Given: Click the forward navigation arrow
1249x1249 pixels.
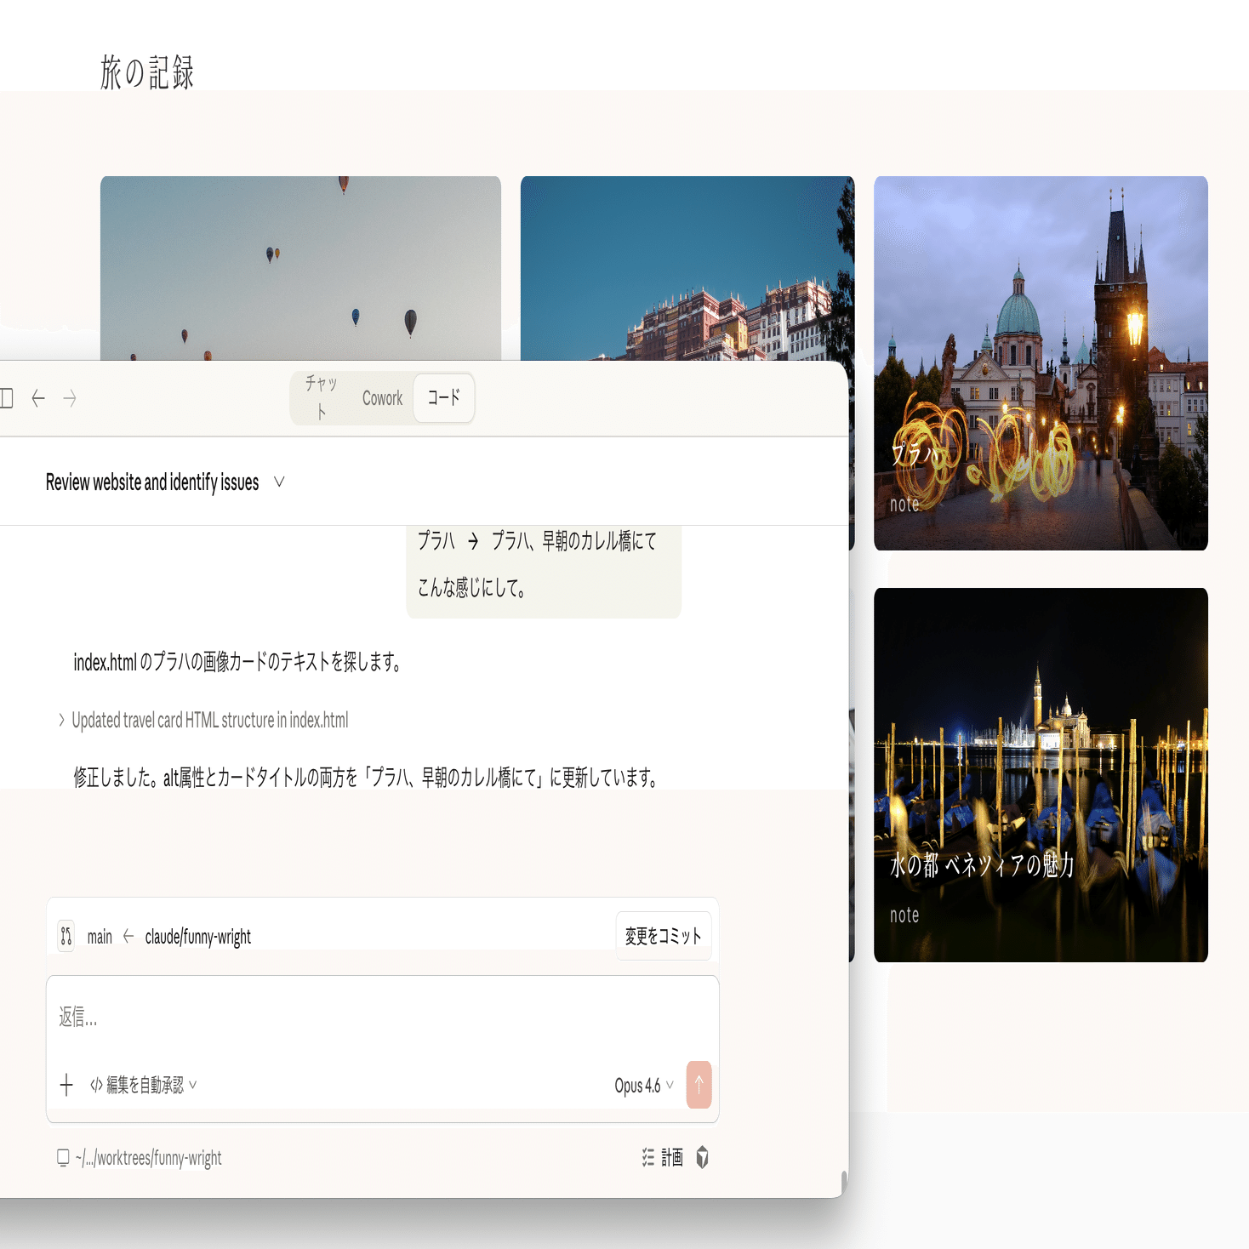Looking at the screenshot, I should pos(71,397).
